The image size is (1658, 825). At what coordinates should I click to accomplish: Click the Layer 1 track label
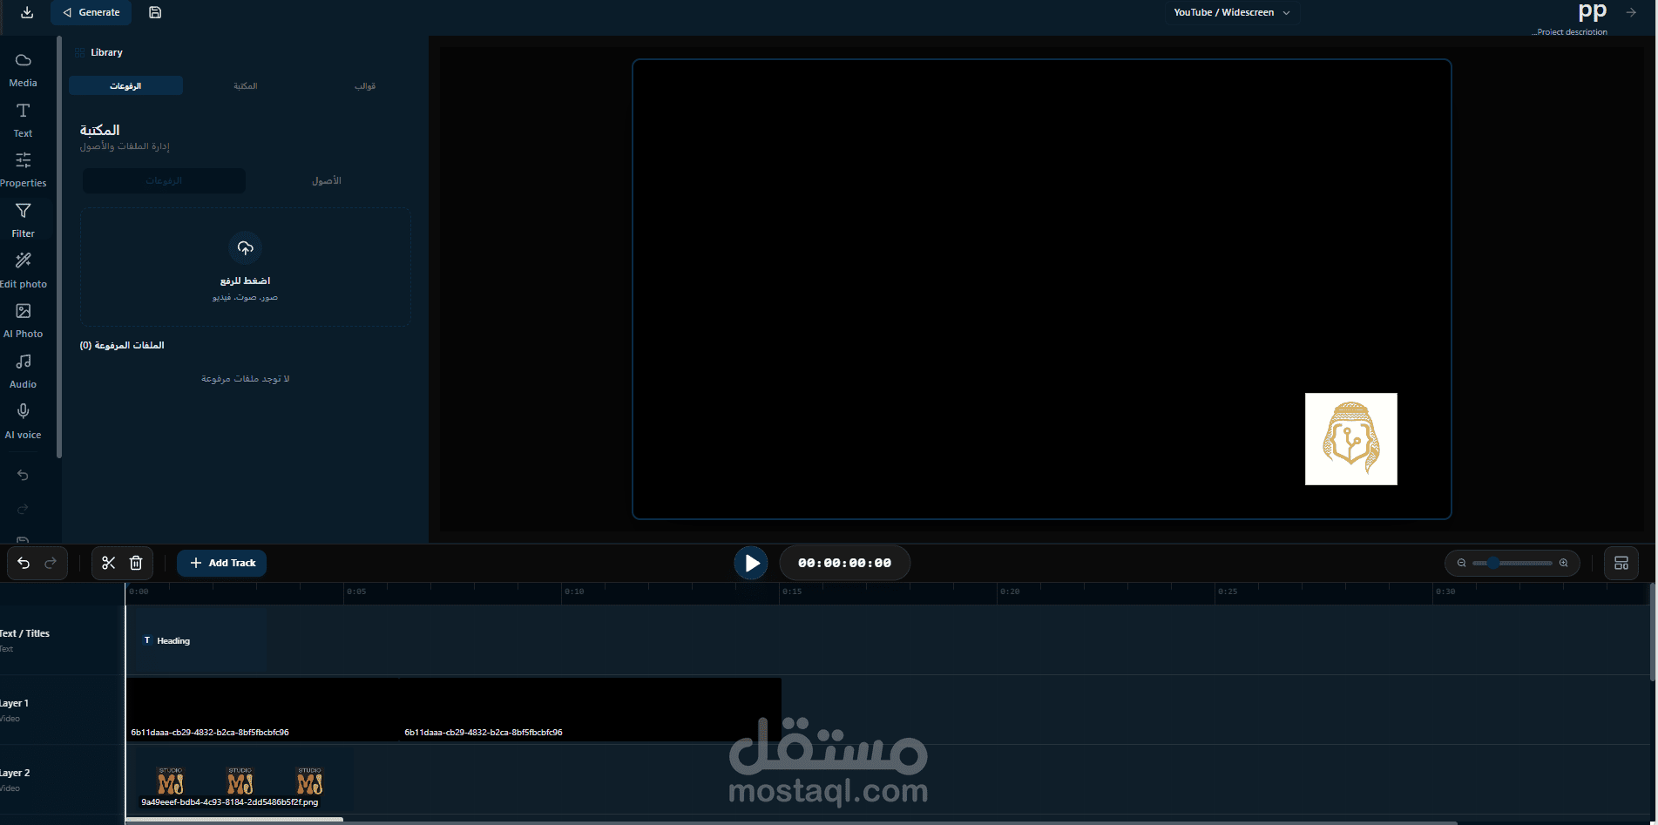click(x=15, y=703)
